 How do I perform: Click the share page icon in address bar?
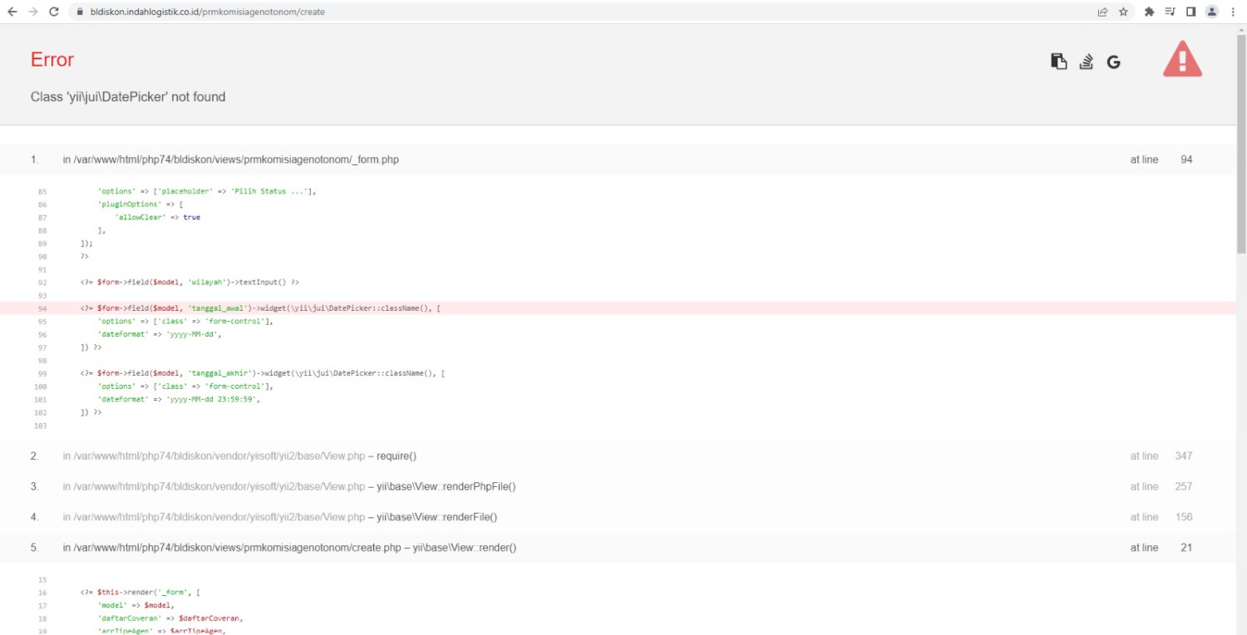click(1102, 12)
